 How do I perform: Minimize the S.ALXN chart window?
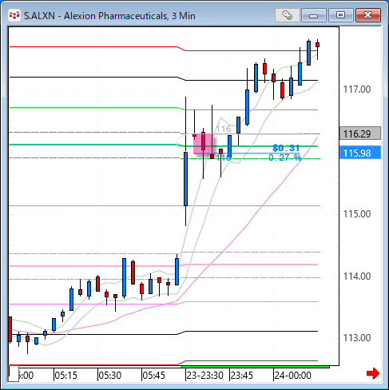pyautogui.click(x=314, y=15)
